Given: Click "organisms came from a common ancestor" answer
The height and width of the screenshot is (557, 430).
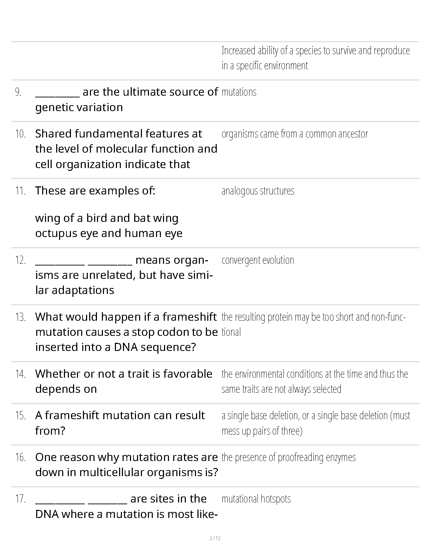Looking at the screenshot, I should (x=294, y=134).
